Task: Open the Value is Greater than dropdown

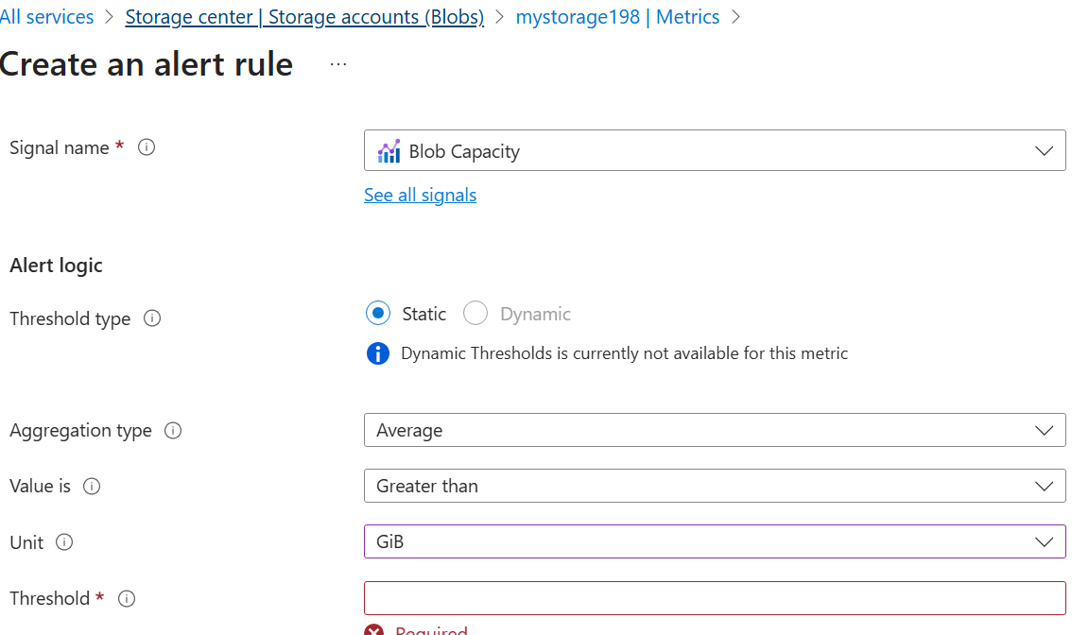Action: tap(715, 486)
